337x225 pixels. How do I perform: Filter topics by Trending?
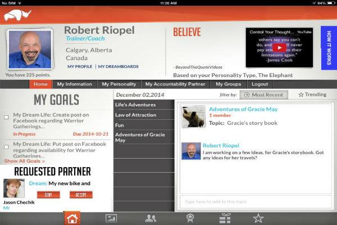[312, 94]
